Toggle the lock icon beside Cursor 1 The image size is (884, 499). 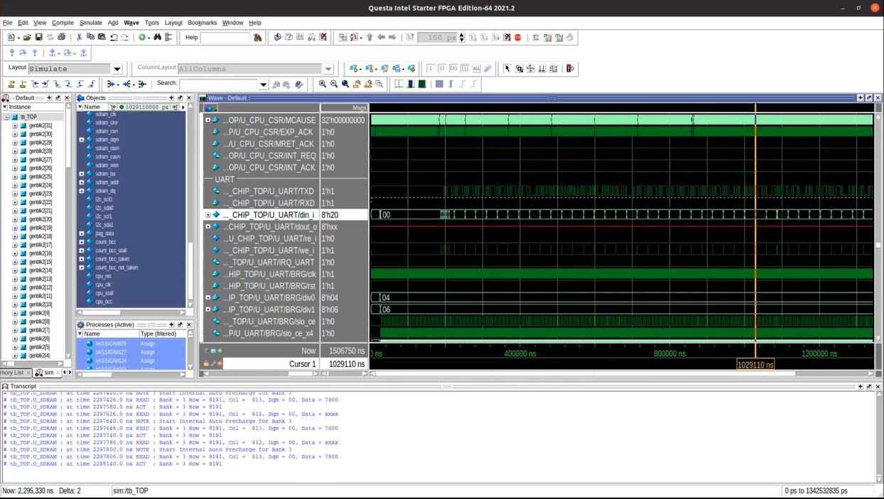207,363
